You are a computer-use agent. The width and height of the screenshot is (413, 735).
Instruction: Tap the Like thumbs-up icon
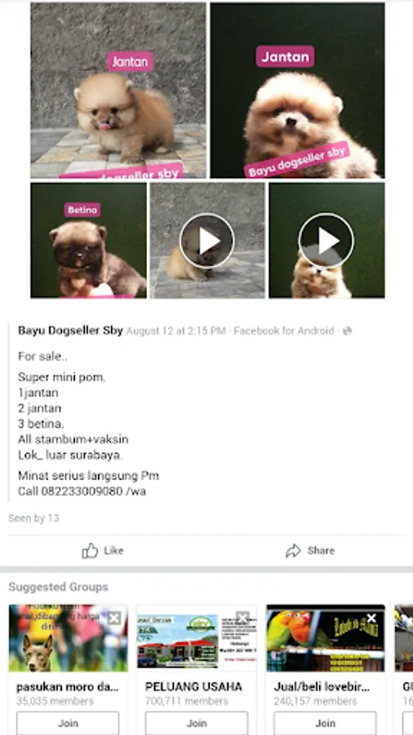(90, 550)
